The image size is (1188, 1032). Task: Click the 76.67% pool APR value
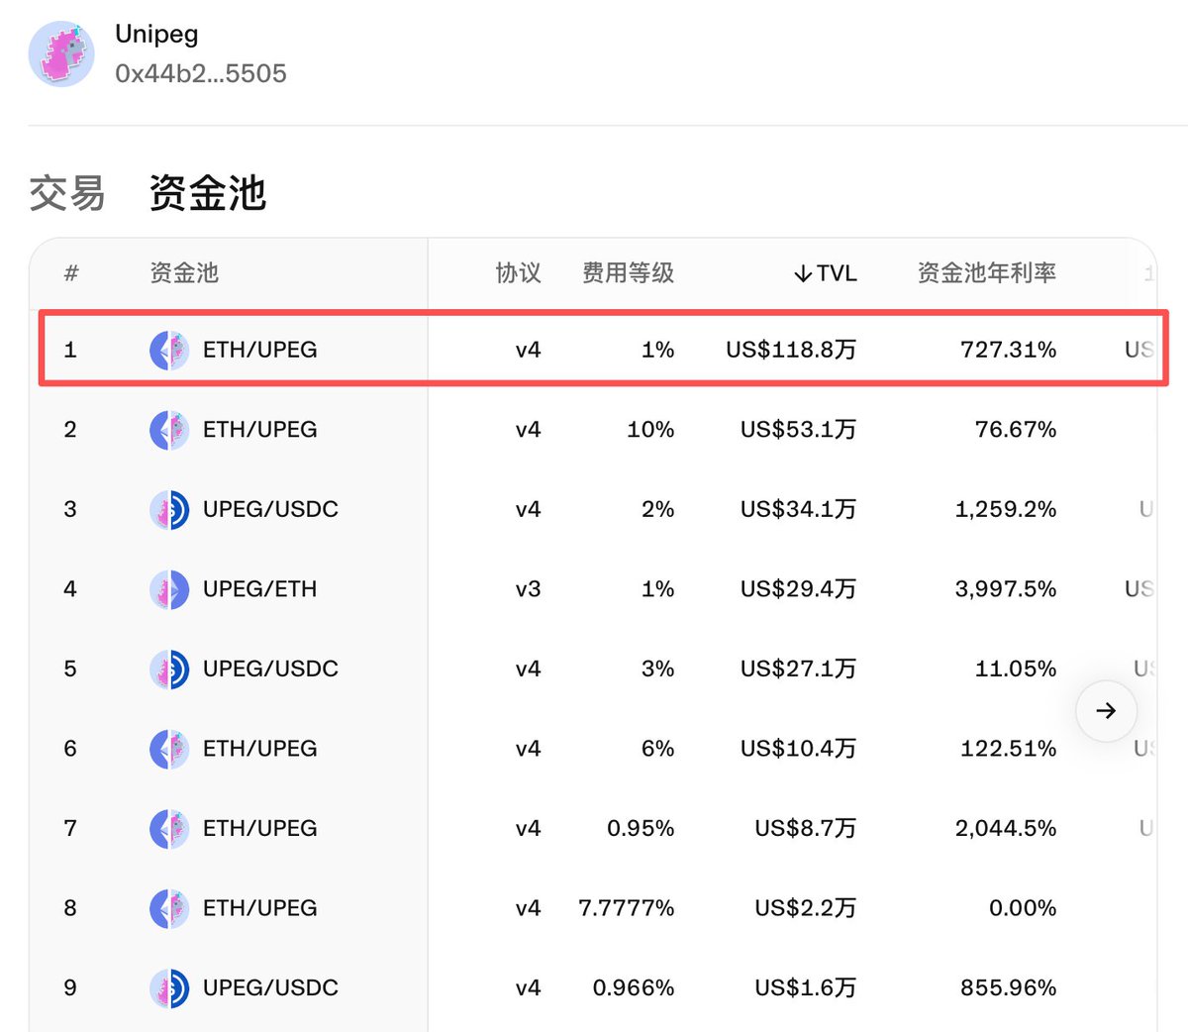click(1015, 430)
